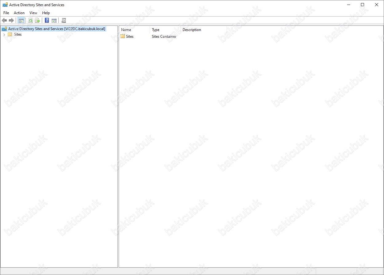Image resolution: width=384 pixels, height=275 pixels.
Task: Toggle the Show/Hide Action Pane icon
Action: click(54, 21)
